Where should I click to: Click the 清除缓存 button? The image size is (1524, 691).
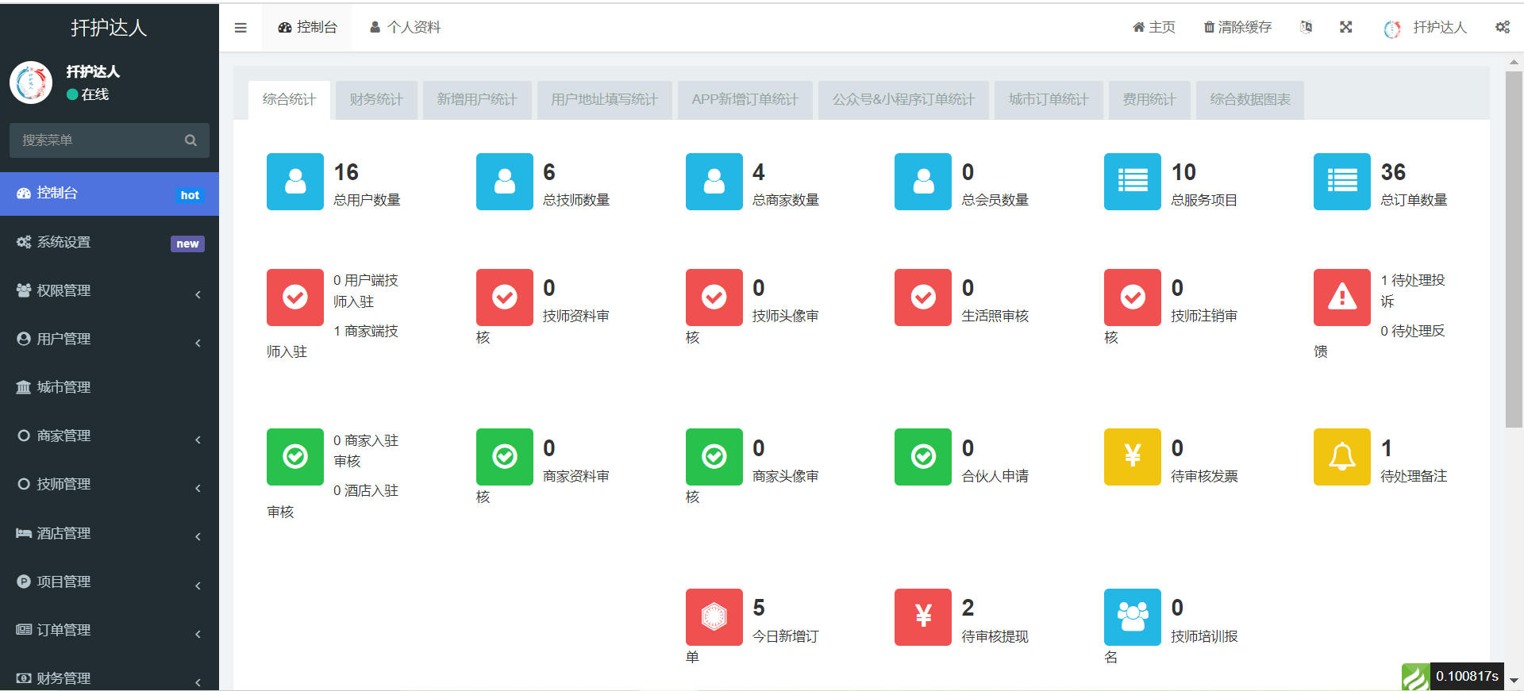(1237, 28)
